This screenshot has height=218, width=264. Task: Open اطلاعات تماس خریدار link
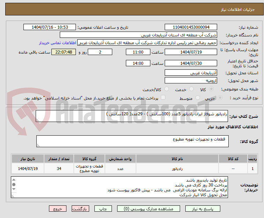coord(58,43)
